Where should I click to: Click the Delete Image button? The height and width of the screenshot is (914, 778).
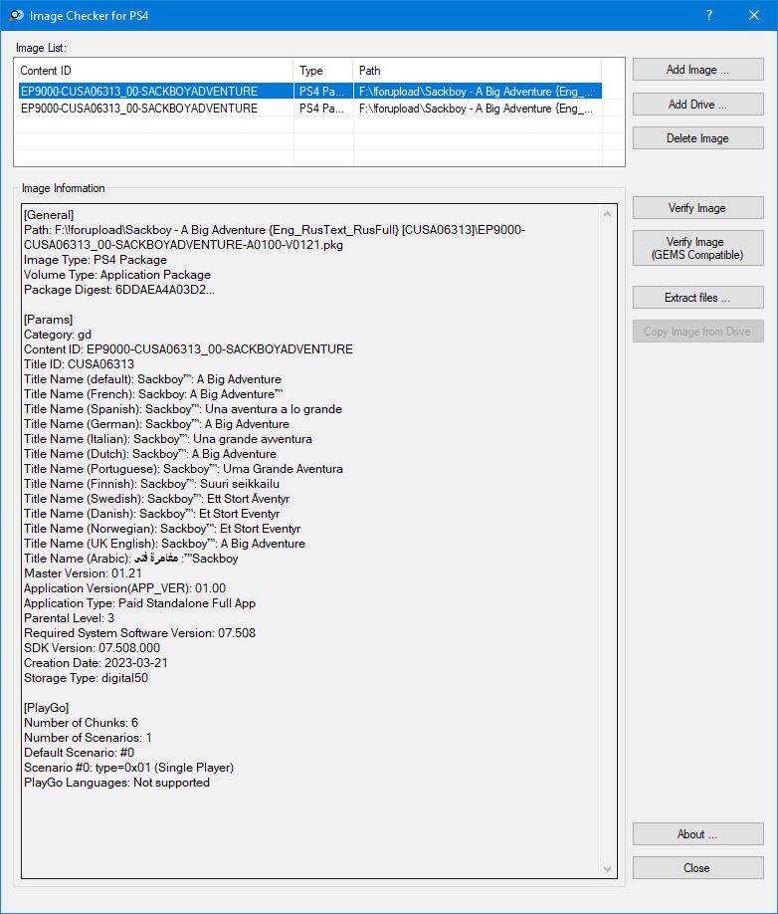(697, 138)
